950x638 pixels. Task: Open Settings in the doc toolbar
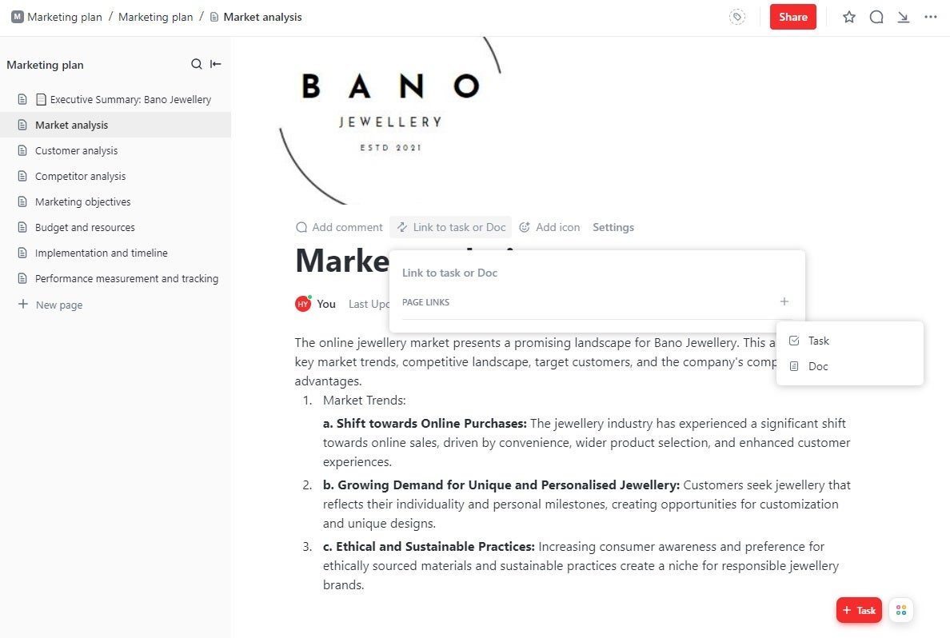pos(613,227)
